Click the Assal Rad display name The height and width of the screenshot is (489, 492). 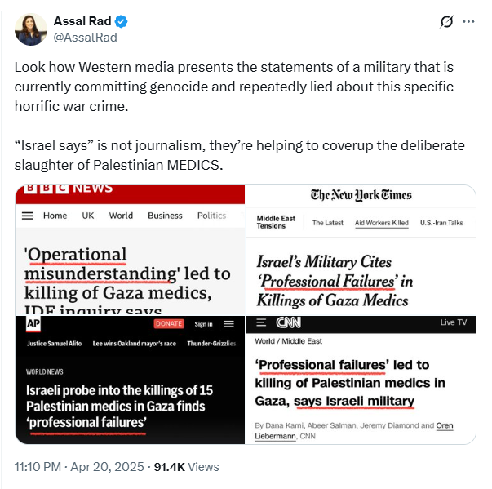click(x=82, y=21)
